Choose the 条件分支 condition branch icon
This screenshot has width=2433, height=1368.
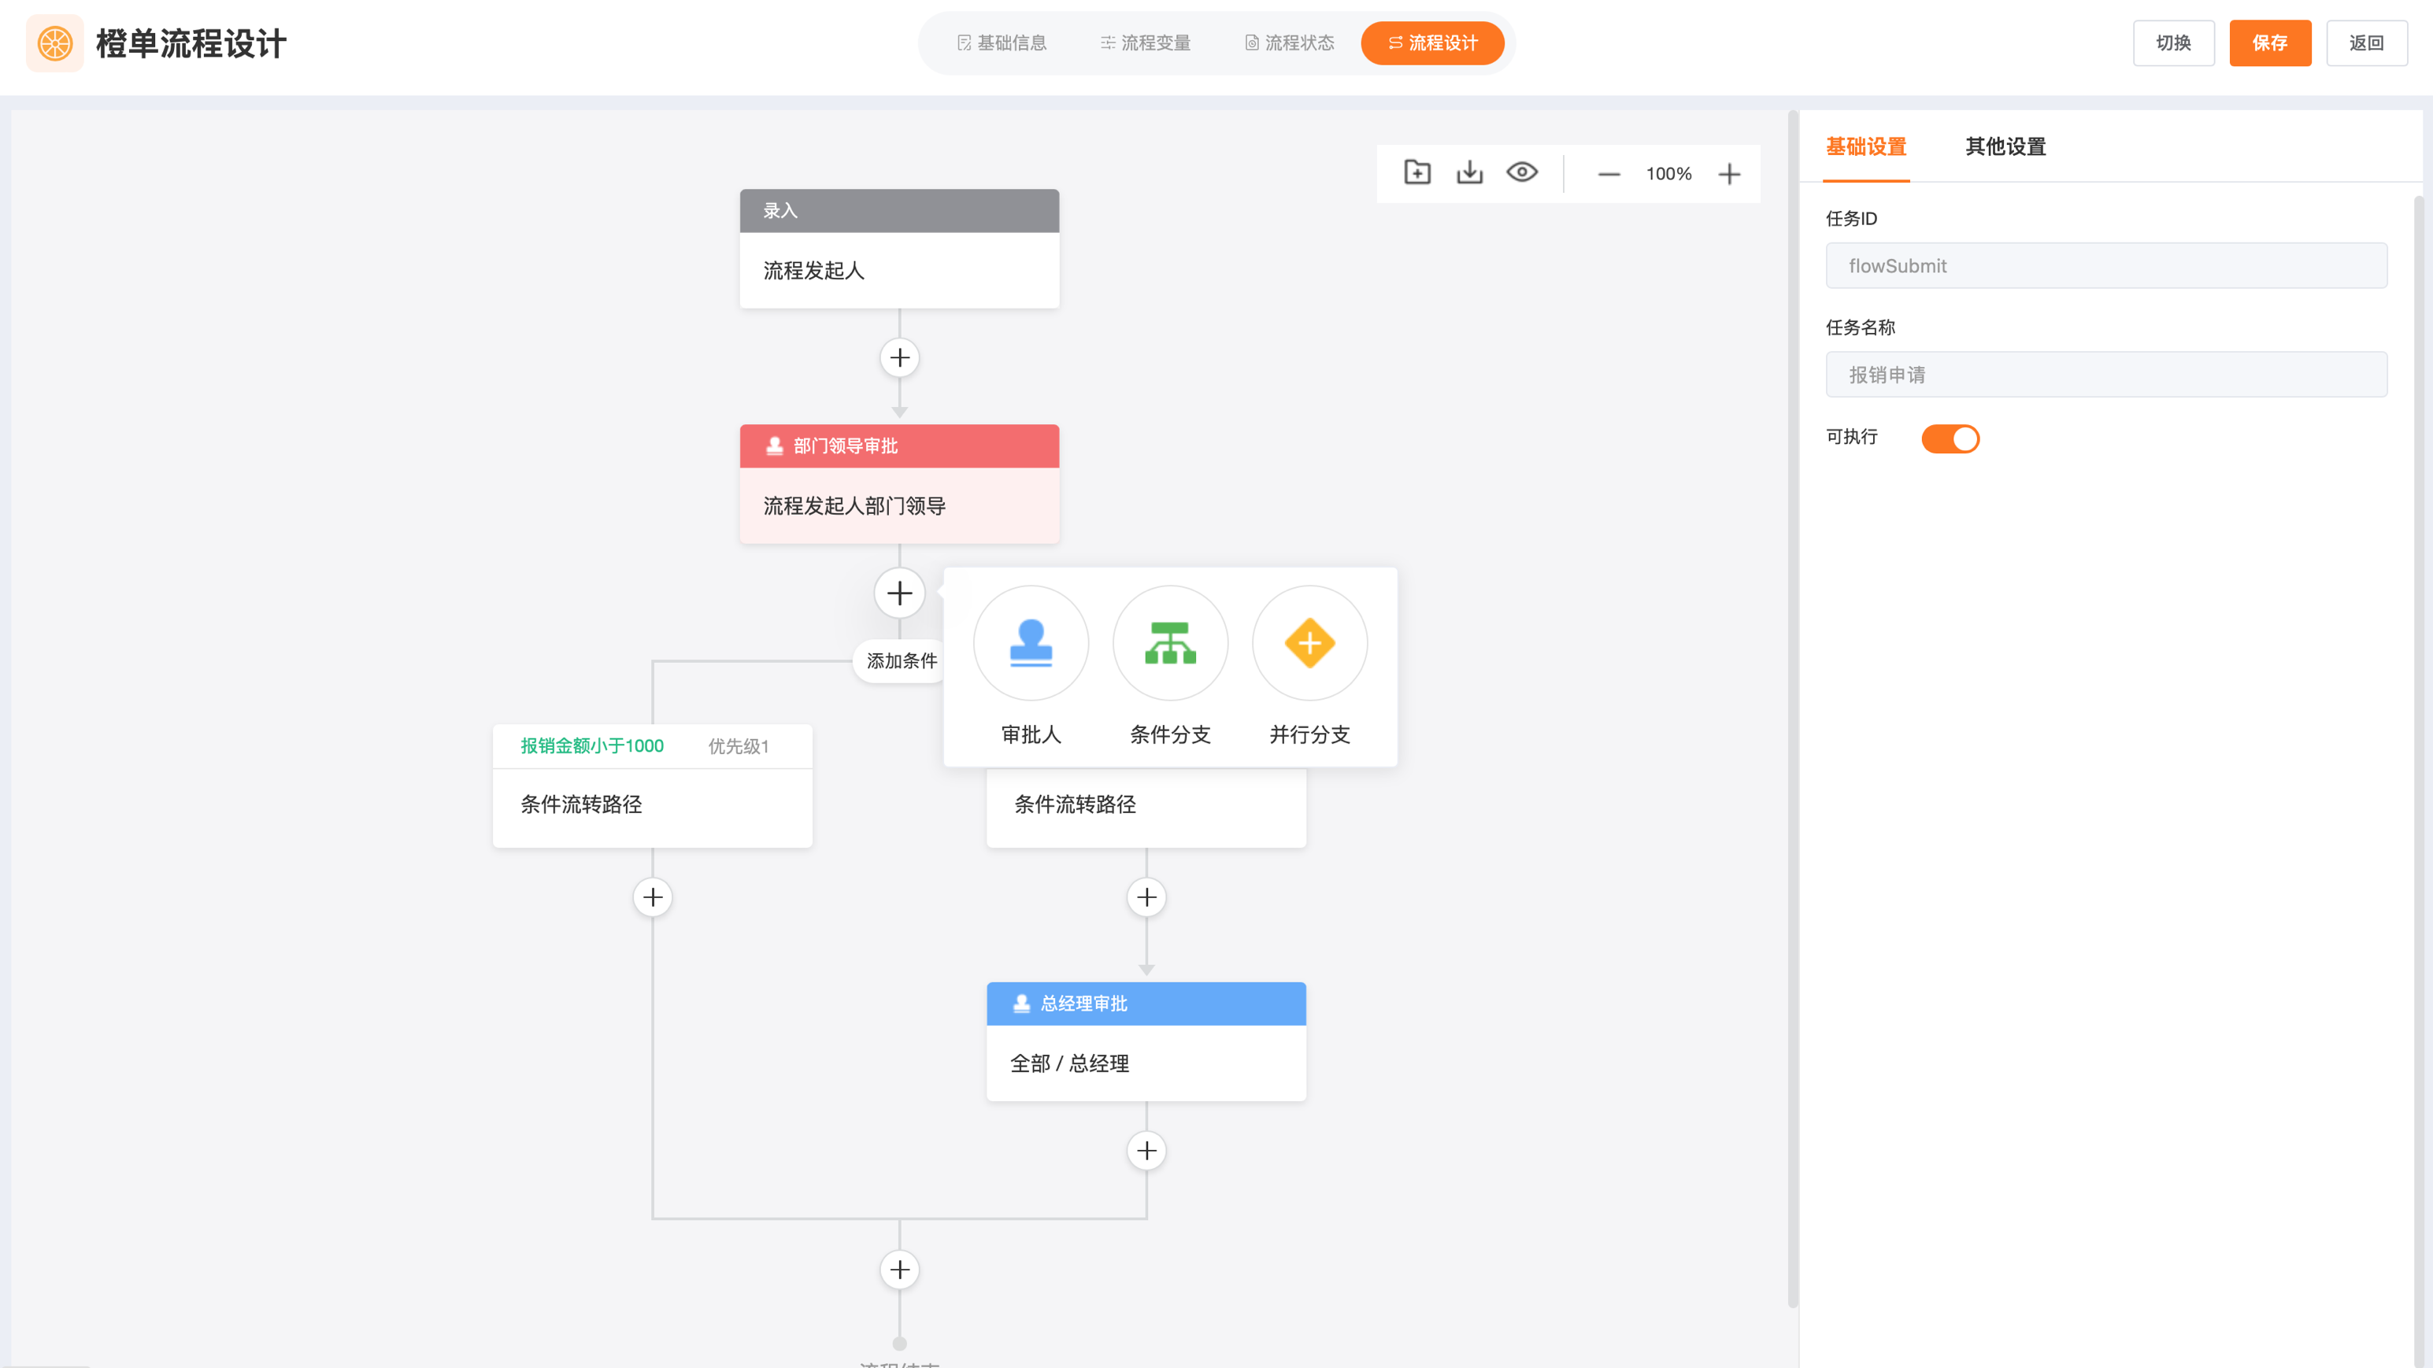coord(1170,643)
